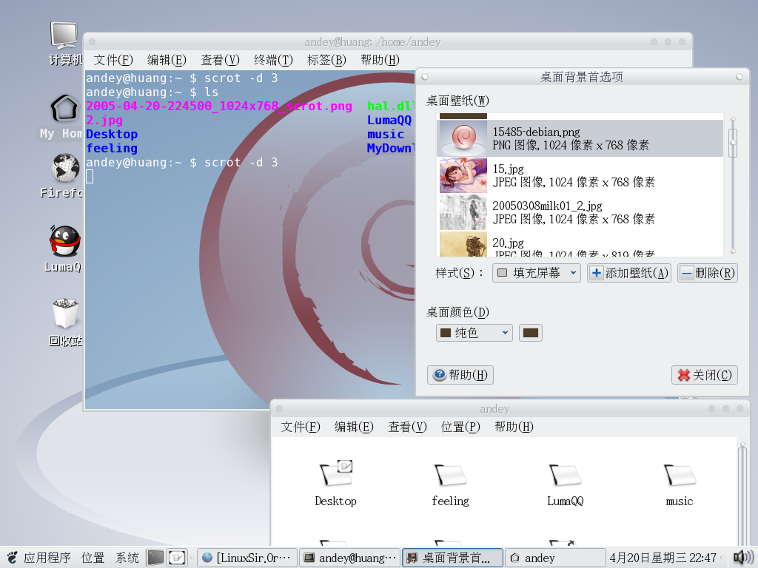This screenshot has height=568, width=758.
Task: Launch terminal from panel launcher icon
Action: point(155,558)
